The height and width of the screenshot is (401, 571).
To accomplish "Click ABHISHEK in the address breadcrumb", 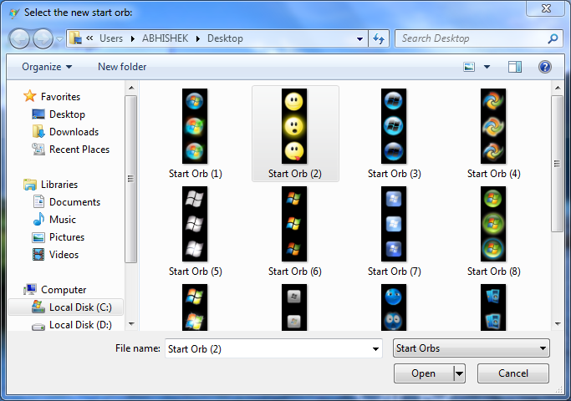I will (x=165, y=38).
